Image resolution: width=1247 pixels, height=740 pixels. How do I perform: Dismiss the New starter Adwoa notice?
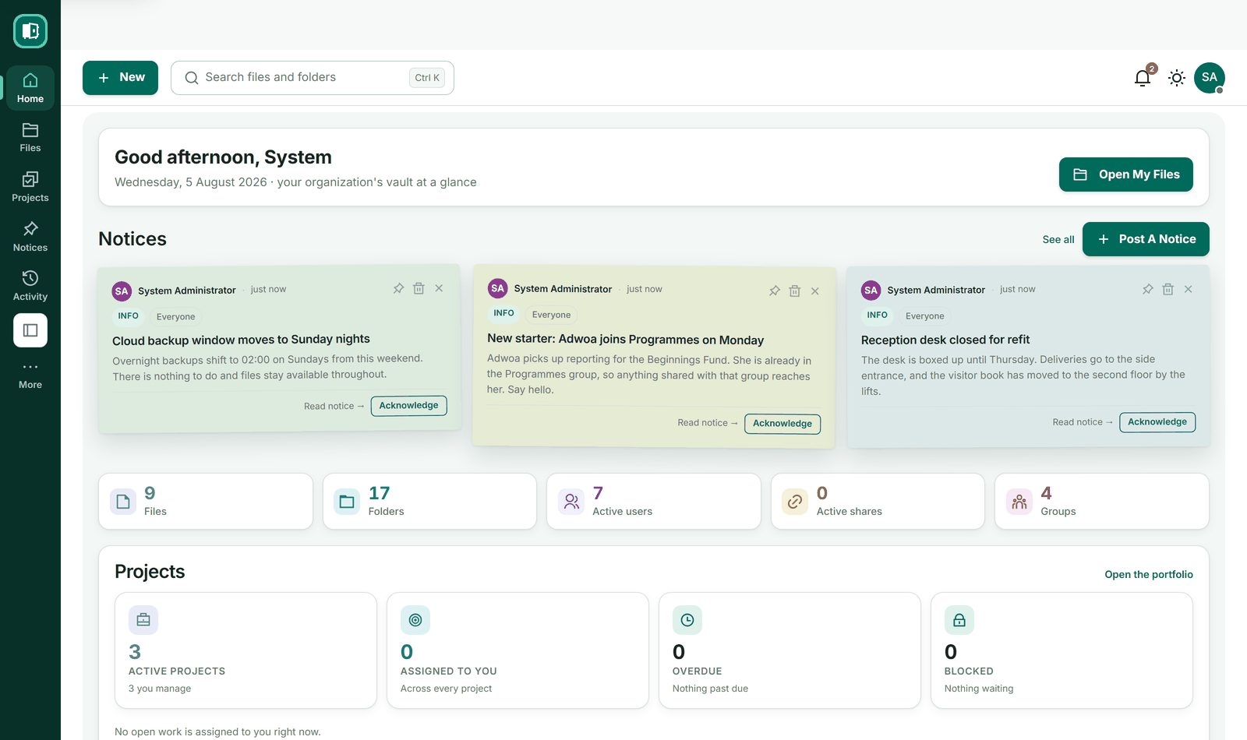coord(815,291)
